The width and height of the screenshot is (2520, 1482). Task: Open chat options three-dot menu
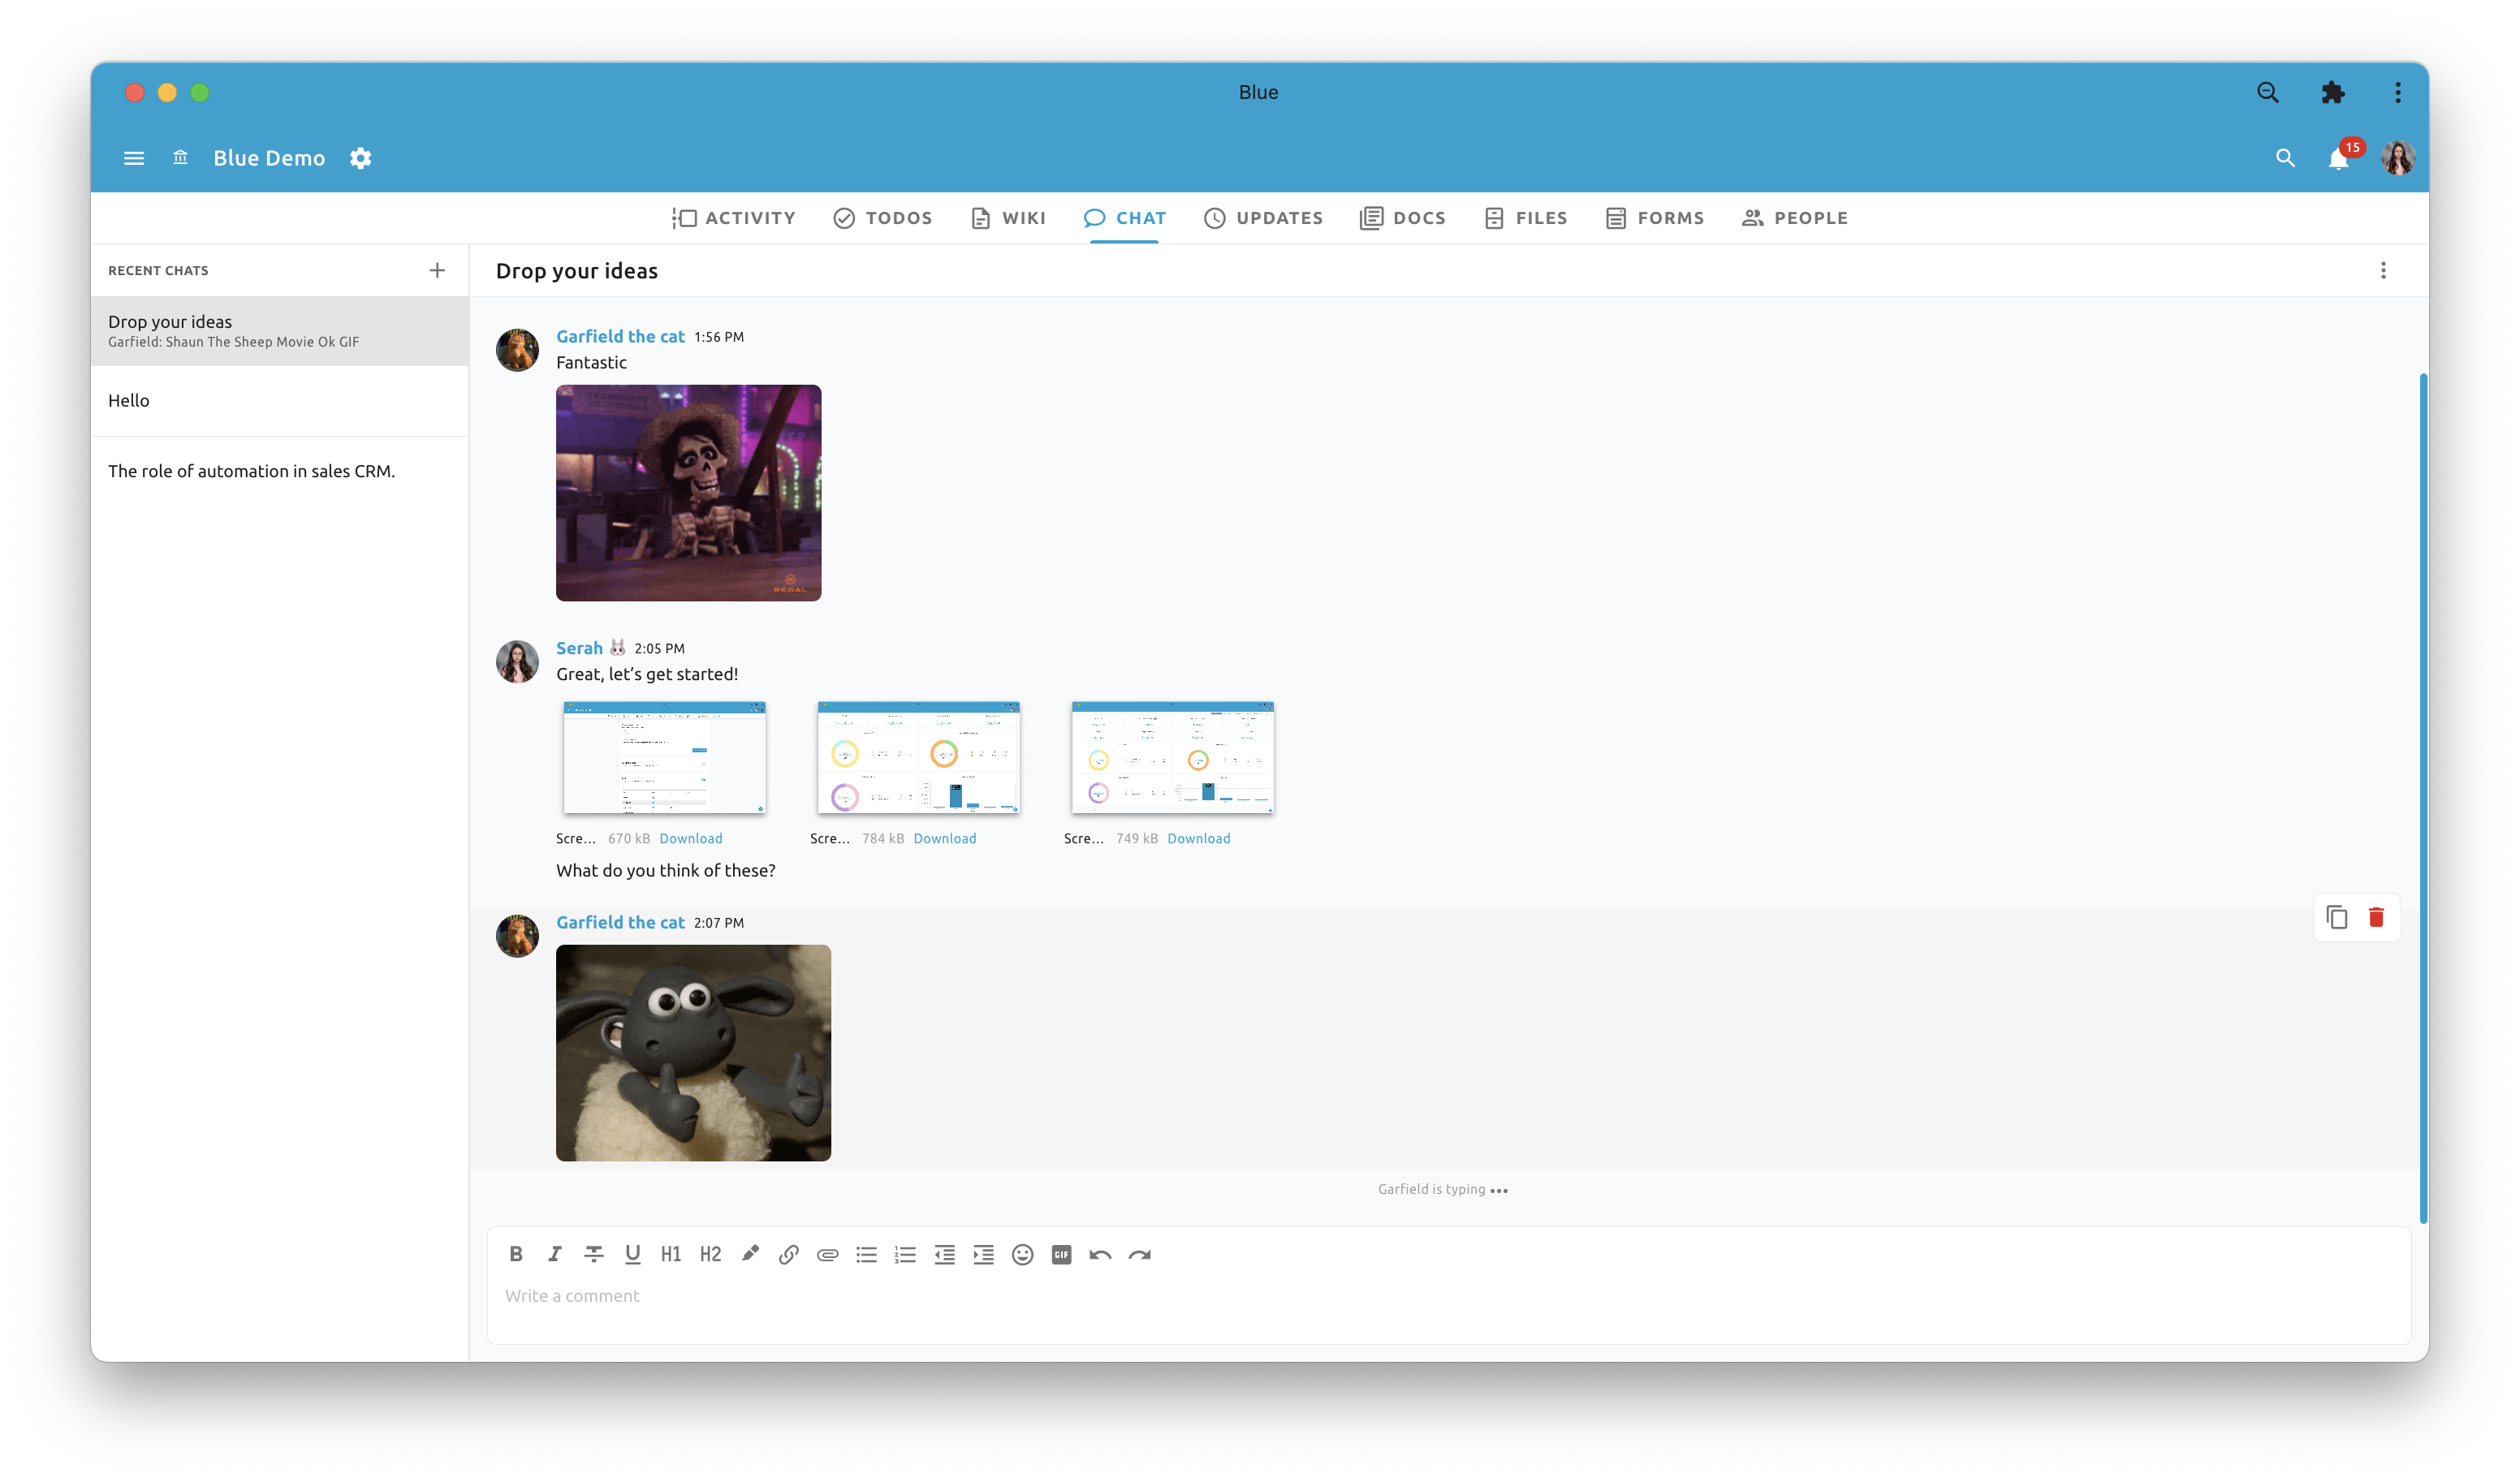[2383, 270]
